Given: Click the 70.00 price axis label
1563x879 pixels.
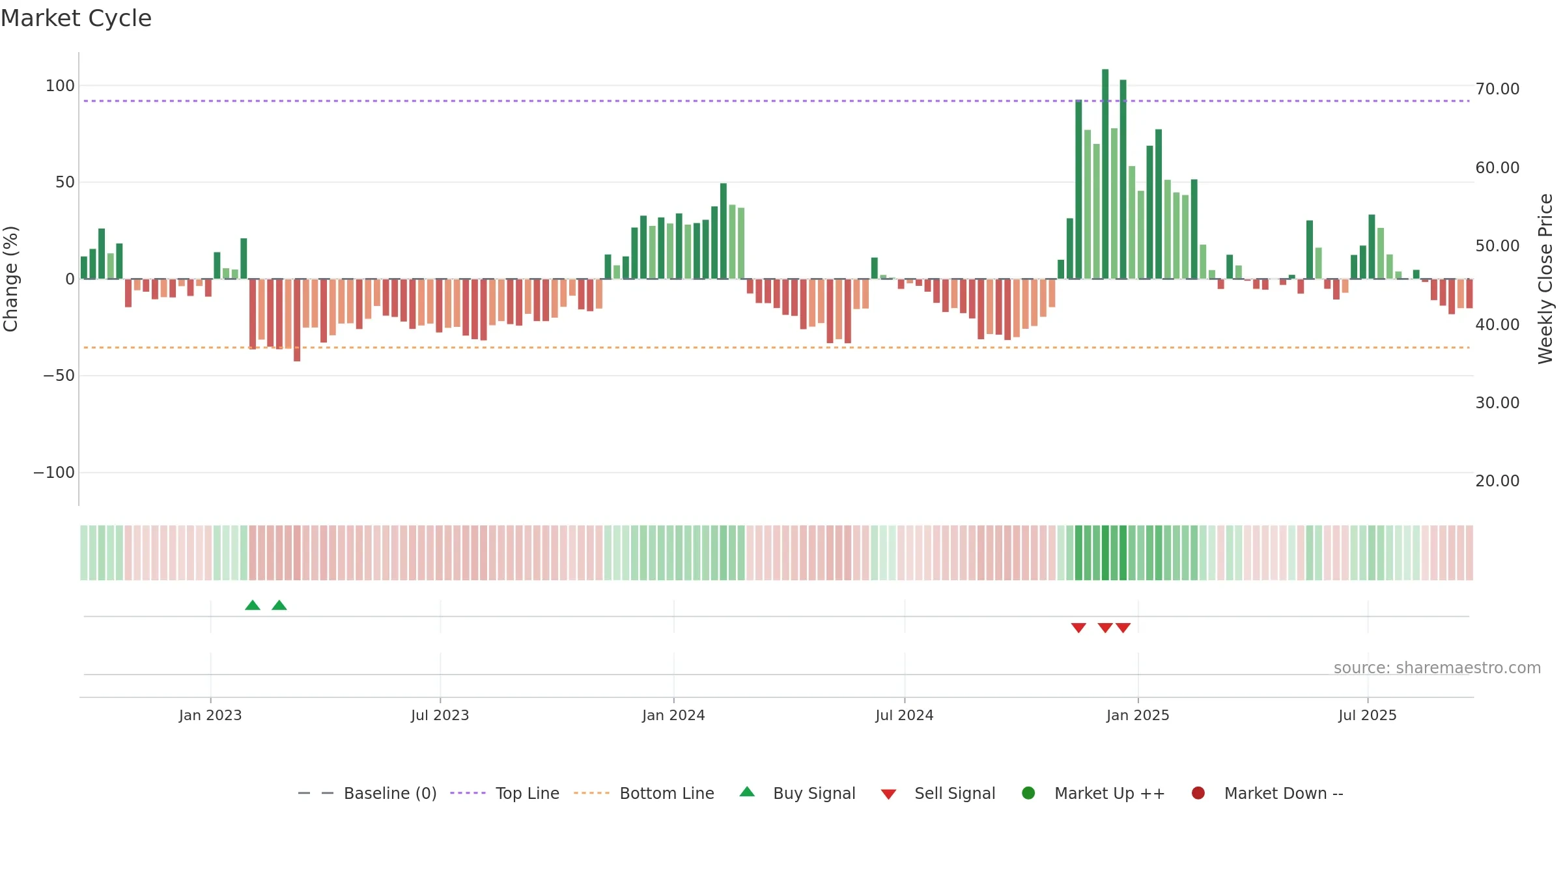Looking at the screenshot, I should [1497, 89].
